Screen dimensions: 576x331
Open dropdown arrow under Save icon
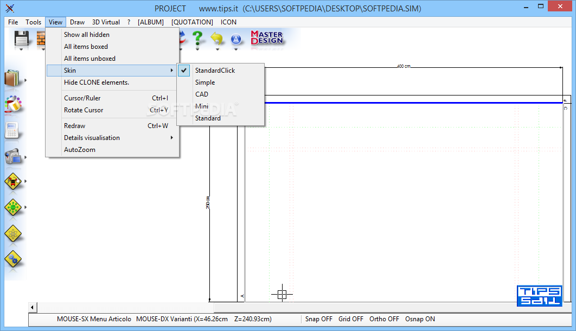[21, 49]
